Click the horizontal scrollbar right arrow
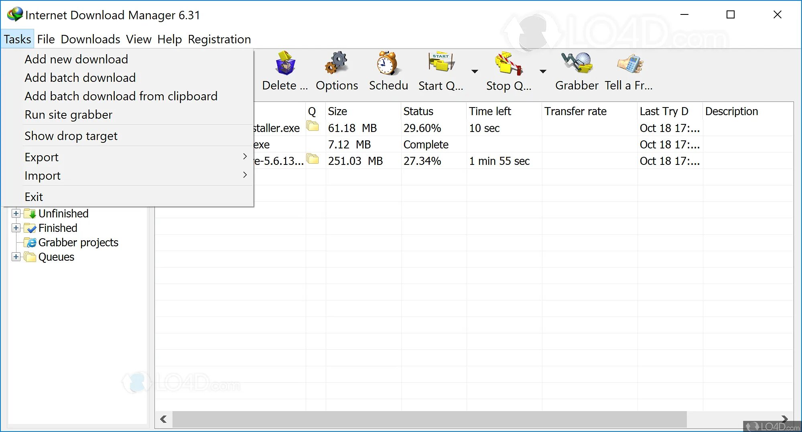The image size is (802, 432). tap(785, 419)
